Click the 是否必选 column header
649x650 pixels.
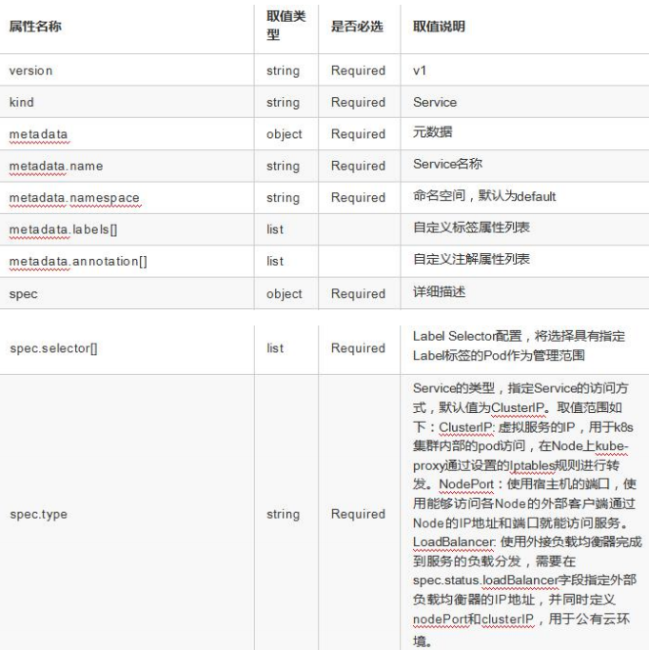coord(356,27)
